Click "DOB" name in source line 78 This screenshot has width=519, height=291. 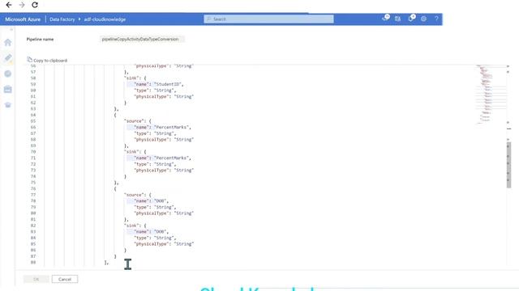click(x=161, y=201)
